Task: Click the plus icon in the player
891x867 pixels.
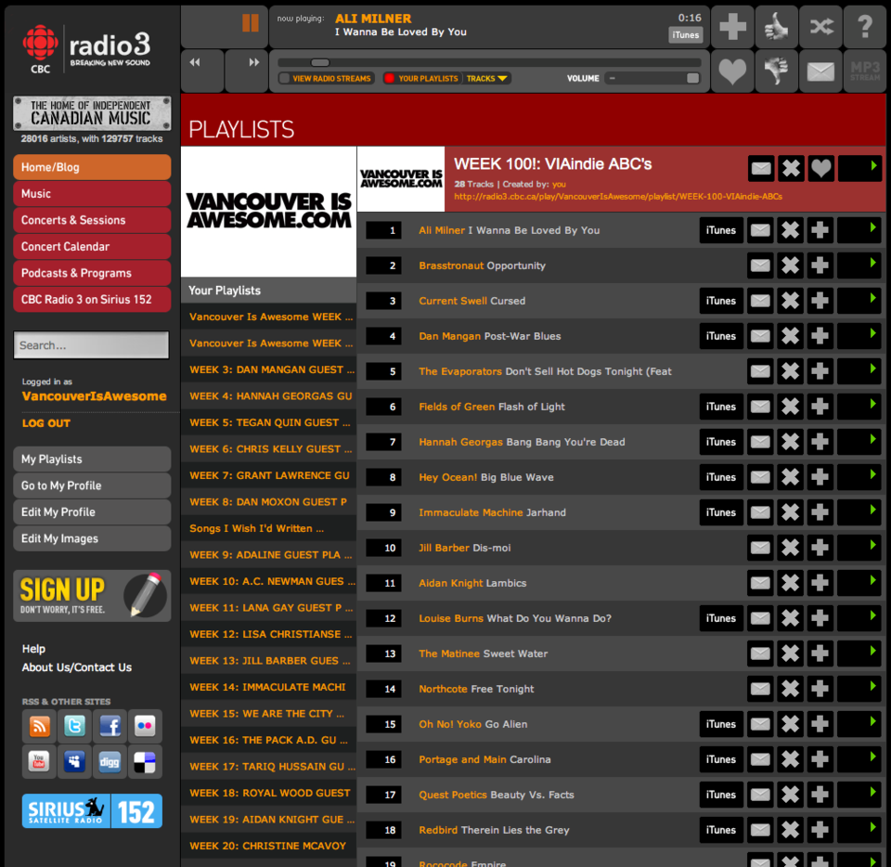Action: [x=732, y=26]
